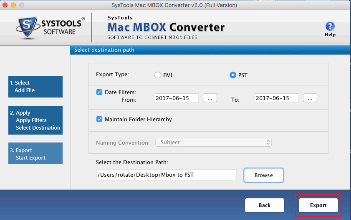Click the 'Mac MBOX Converter' title text
The image size is (351, 220).
166,27
